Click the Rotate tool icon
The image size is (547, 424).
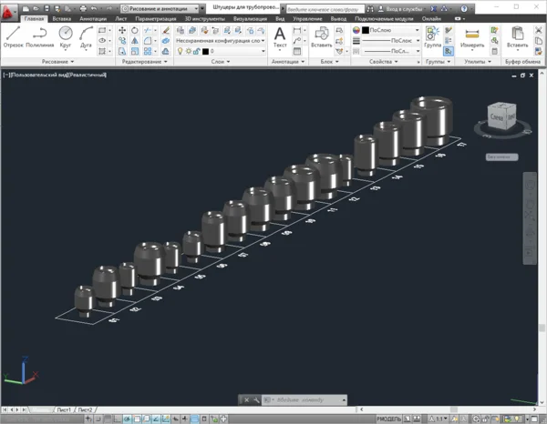click(135, 30)
